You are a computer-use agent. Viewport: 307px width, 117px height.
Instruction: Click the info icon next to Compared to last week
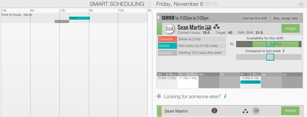click(283, 51)
